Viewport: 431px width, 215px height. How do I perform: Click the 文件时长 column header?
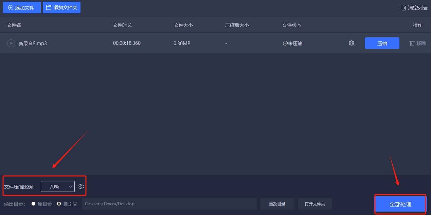pos(122,25)
